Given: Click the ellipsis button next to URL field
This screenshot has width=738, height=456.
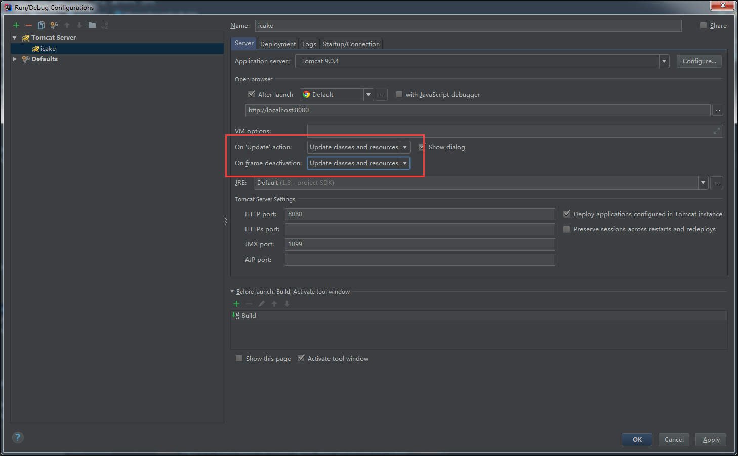Looking at the screenshot, I should pyautogui.click(x=718, y=110).
